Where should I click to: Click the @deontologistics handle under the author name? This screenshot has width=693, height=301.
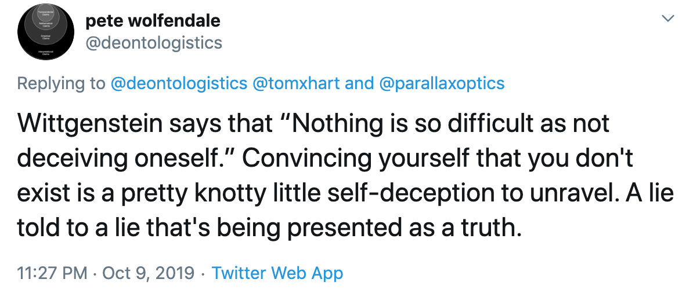(153, 42)
